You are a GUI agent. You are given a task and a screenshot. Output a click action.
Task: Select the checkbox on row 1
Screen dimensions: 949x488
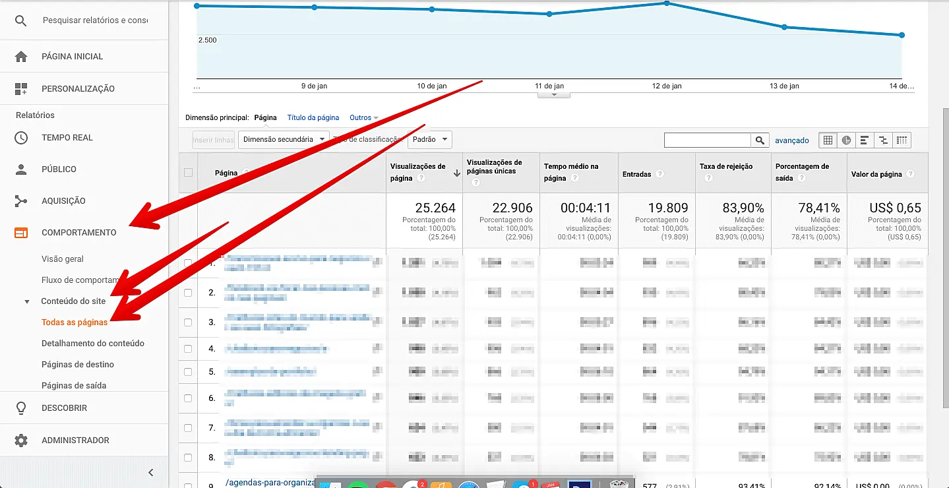point(188,262)
